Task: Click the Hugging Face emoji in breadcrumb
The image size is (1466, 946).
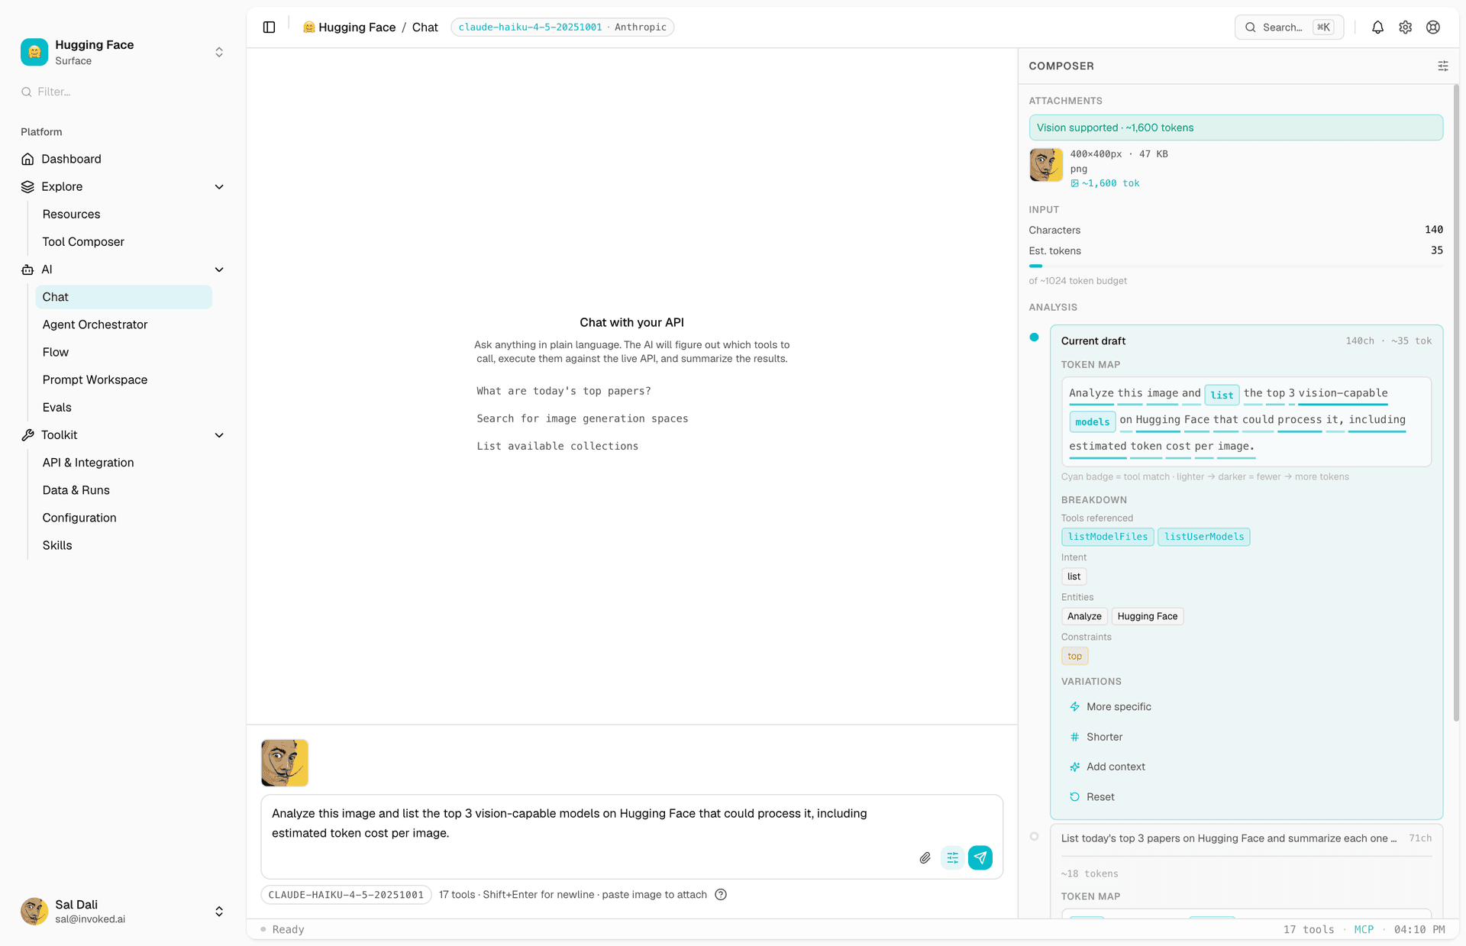Action: click(x=309, y=27)
